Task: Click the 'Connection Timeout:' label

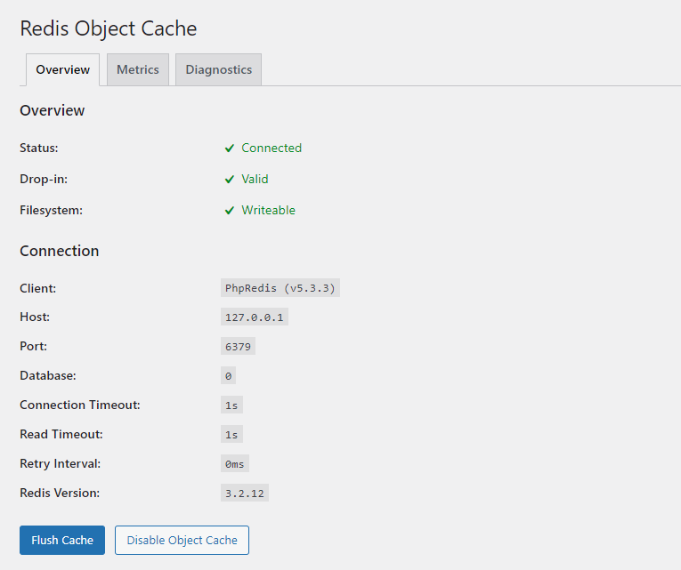Action: tap(80, 405)
